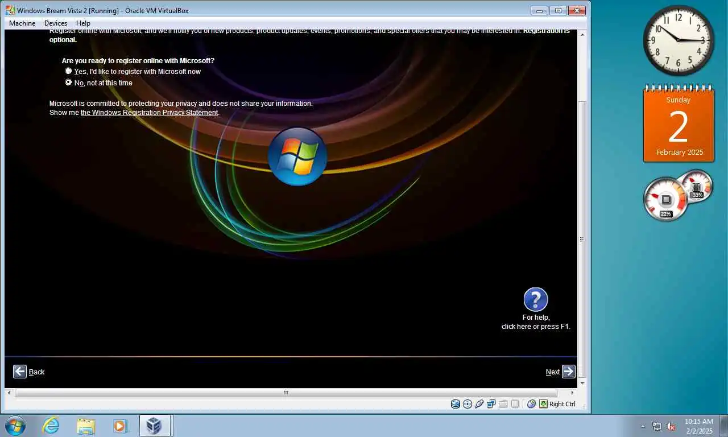Screen dimensions: 728x437
Task: Click horizontal scrollbar left arrow
Action: 9,393
